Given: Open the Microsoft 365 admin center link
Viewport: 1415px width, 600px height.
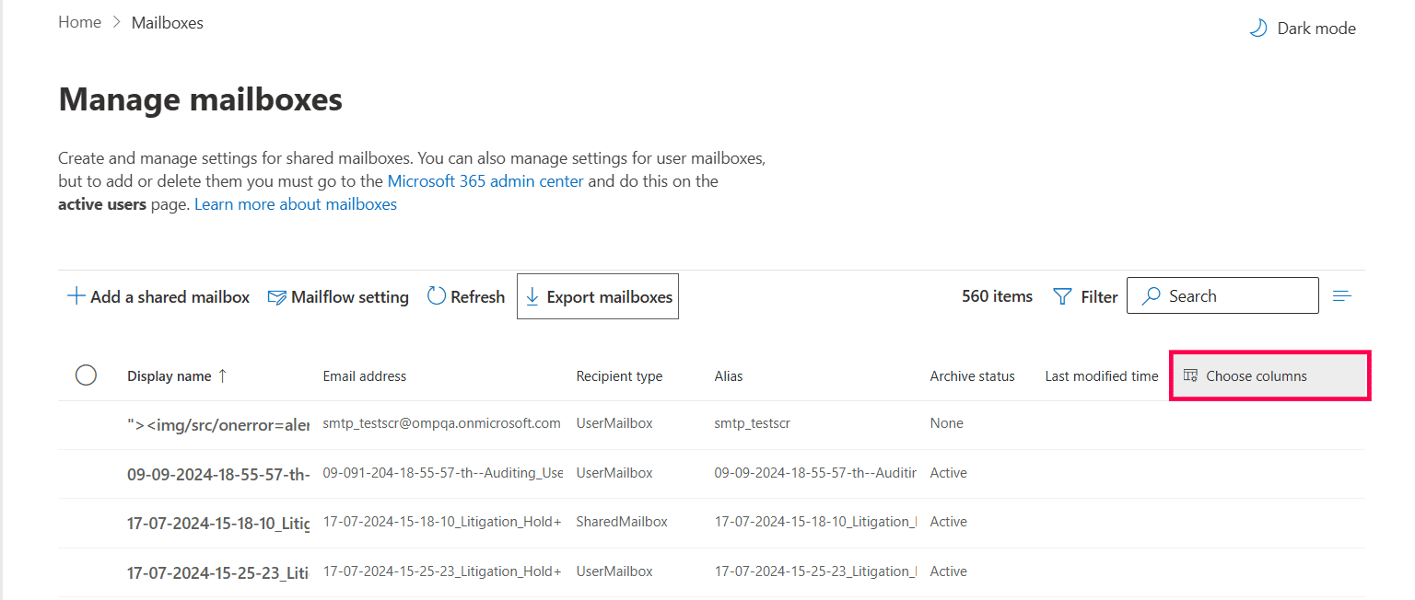Looking at the screenshot, I should tap(485, 181).
